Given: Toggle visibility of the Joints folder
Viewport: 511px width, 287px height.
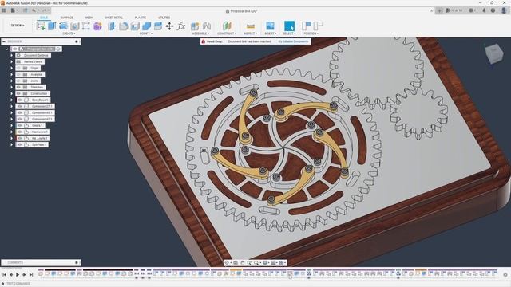Looking at the screenshot, I should pyautogui.click(x=18, y=81).
